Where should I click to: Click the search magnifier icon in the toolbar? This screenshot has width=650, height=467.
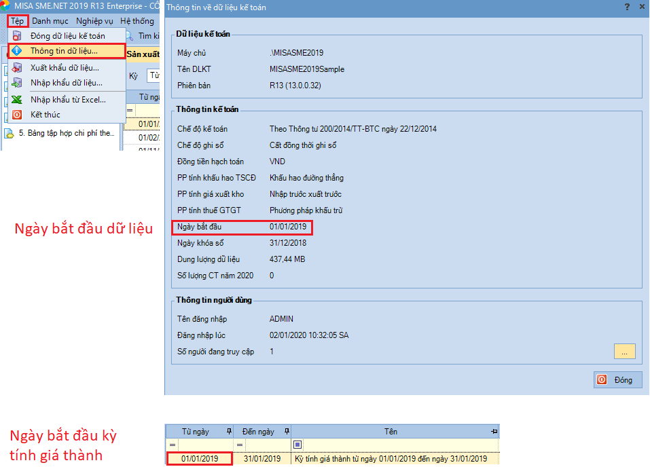(x=128, y=36)
